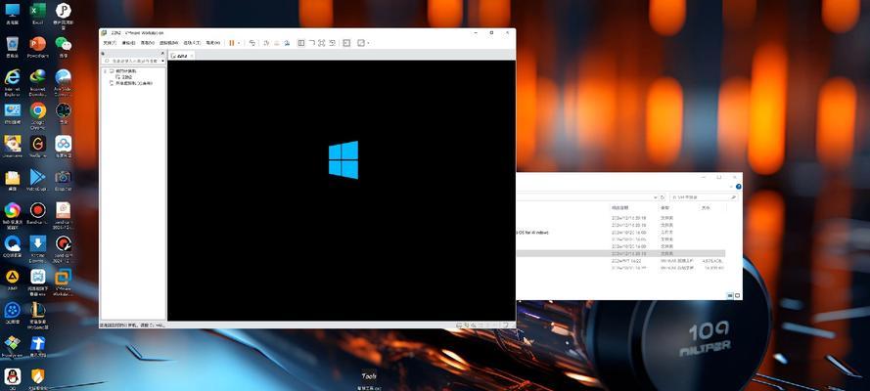The width and height of the screenshot is (870, 391).
Task: Toggle the VMware library sidebar view
Action: (300, 43)
